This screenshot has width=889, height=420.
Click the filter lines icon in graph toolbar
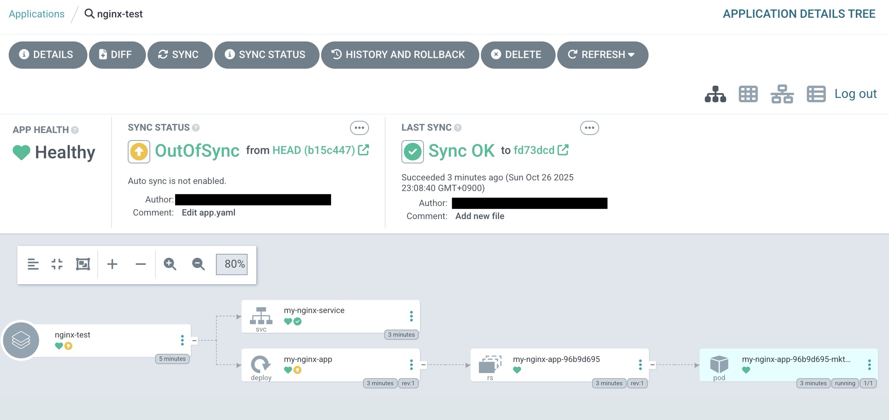click(33, 264)
